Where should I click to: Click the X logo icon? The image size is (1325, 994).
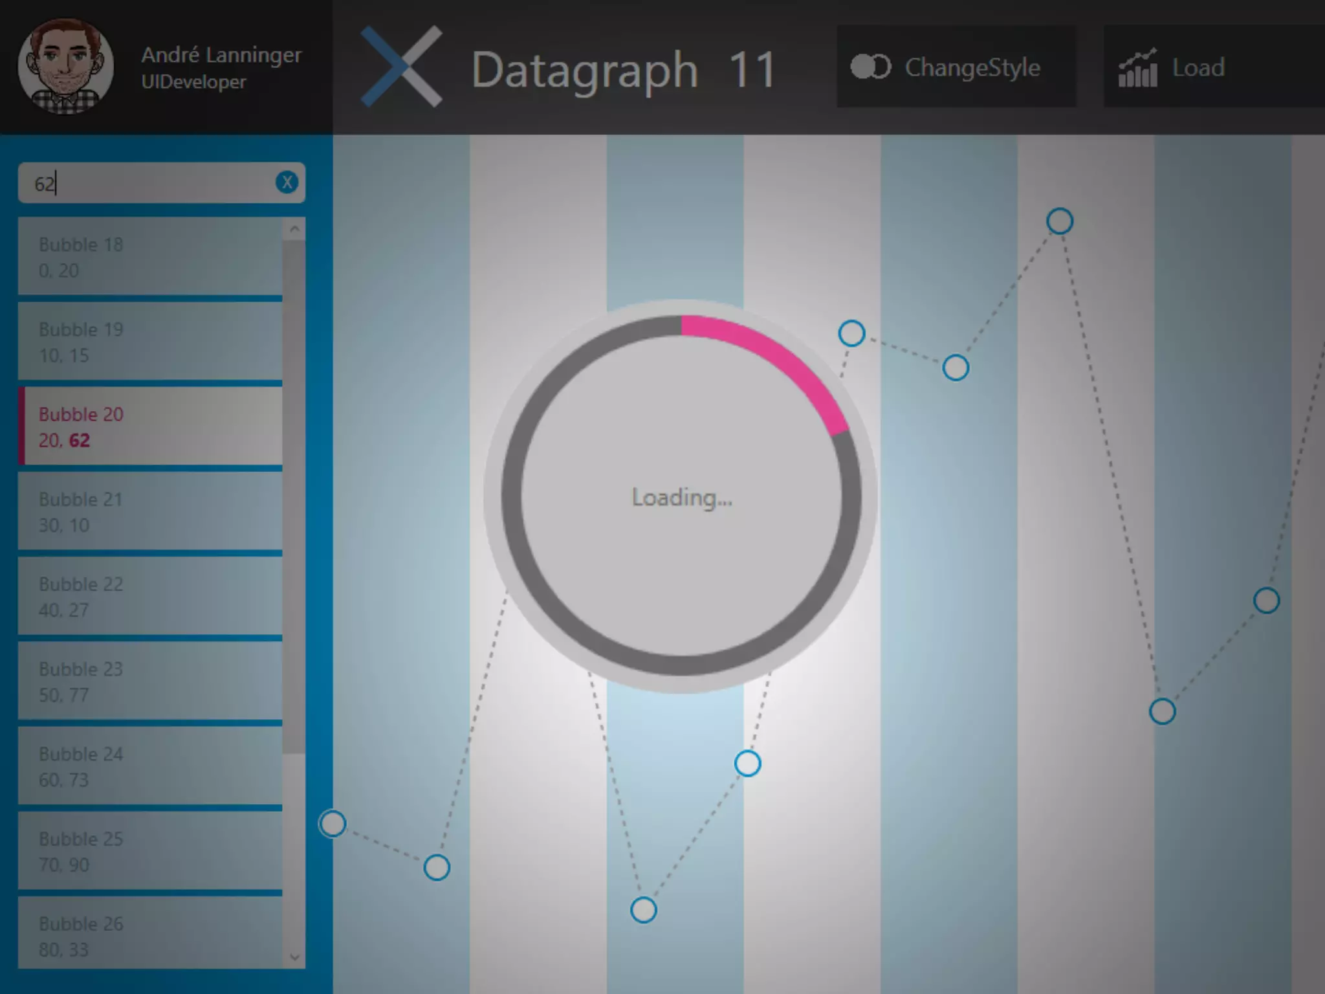402,67
